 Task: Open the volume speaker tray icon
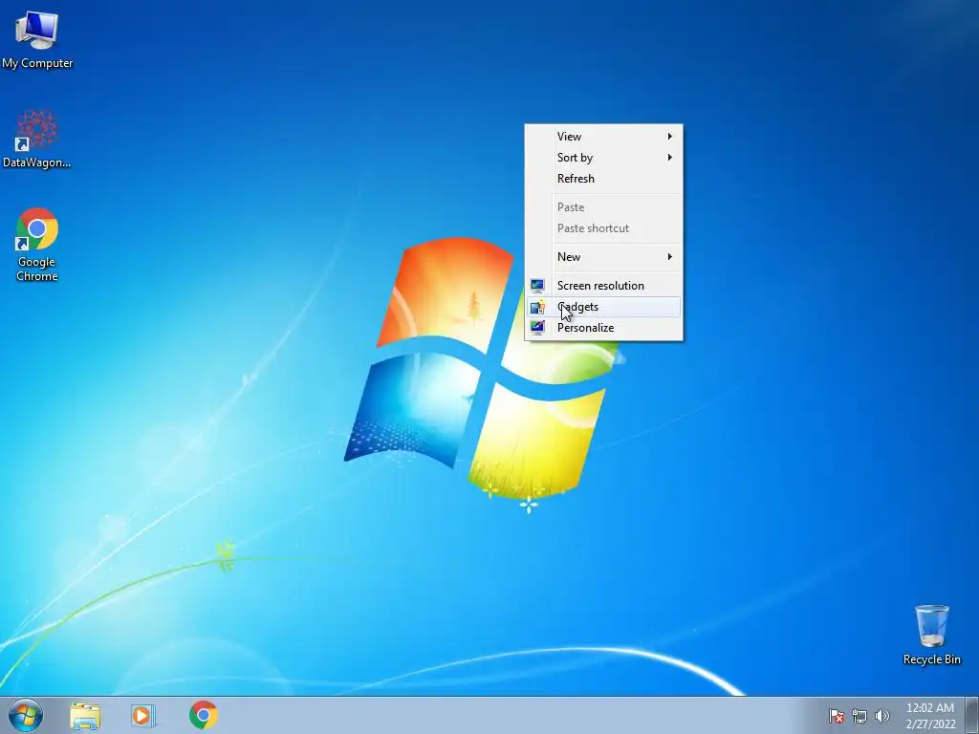(881, 716)
